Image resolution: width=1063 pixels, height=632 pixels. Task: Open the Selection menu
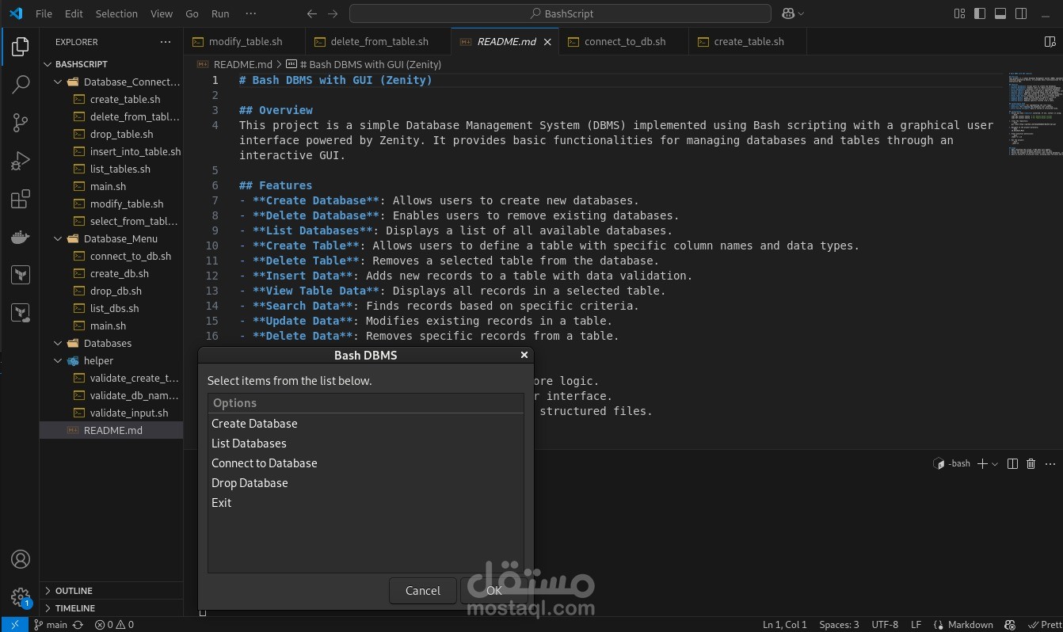tap(116, 13)
